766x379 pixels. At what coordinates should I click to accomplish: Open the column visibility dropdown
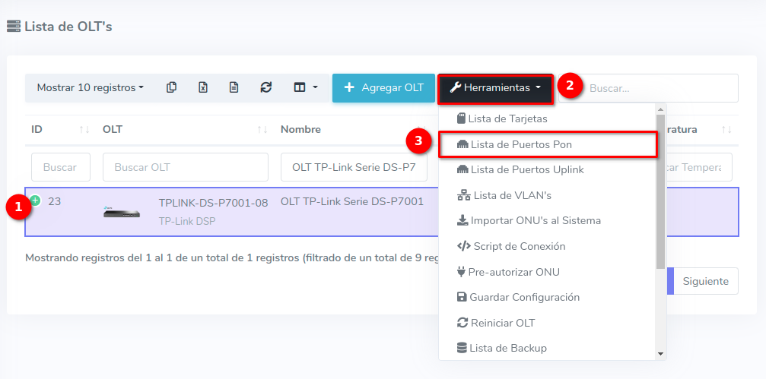coord(305,87)
